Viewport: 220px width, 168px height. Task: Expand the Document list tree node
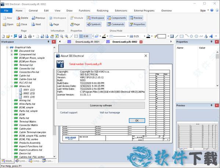[x=12, y=51]
